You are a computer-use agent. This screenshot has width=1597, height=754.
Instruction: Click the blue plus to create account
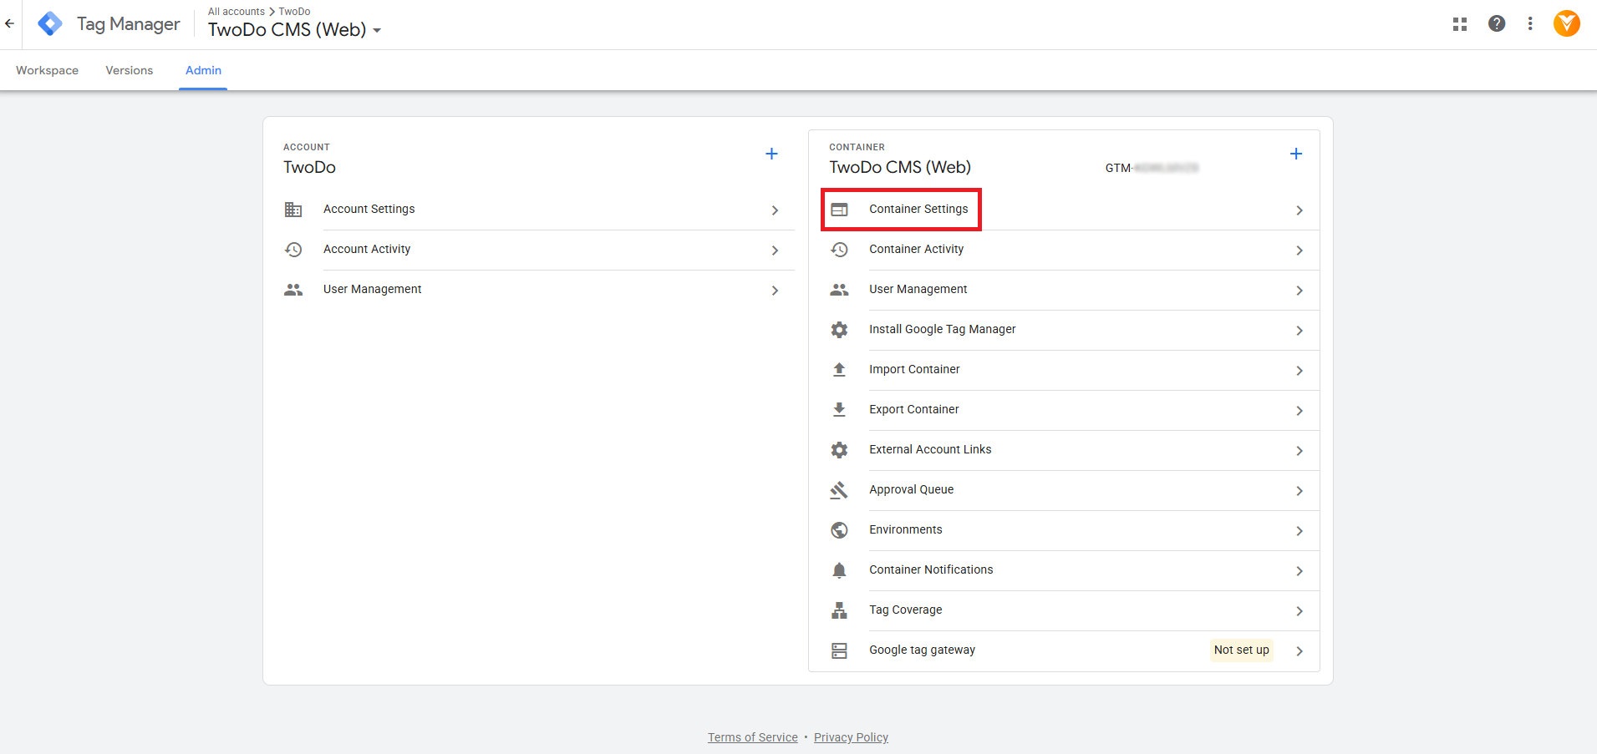(771, 154)
